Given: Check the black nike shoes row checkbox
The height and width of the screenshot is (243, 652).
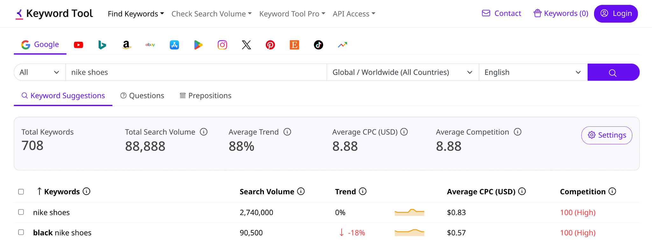Looking at the screenshot, I should click(21, 232).
